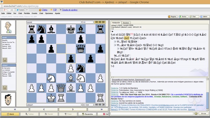Screen dimensions: 210x118
Task: Click the Google +1 icon
Action: click(x=5, y=10)
